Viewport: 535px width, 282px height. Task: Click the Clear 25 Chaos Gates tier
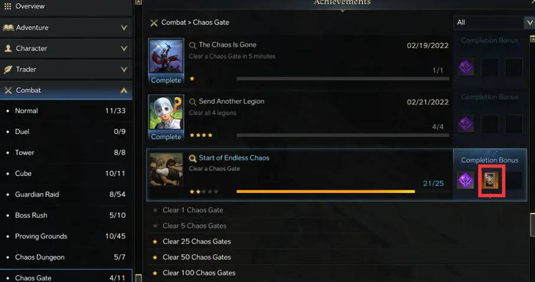[x=197, y=241]
